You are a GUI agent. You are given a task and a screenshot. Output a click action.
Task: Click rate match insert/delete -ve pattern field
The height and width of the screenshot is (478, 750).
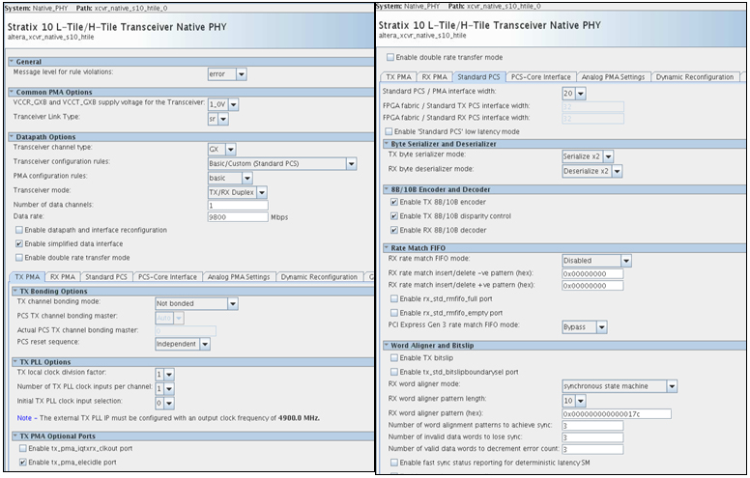pos(592,274)
